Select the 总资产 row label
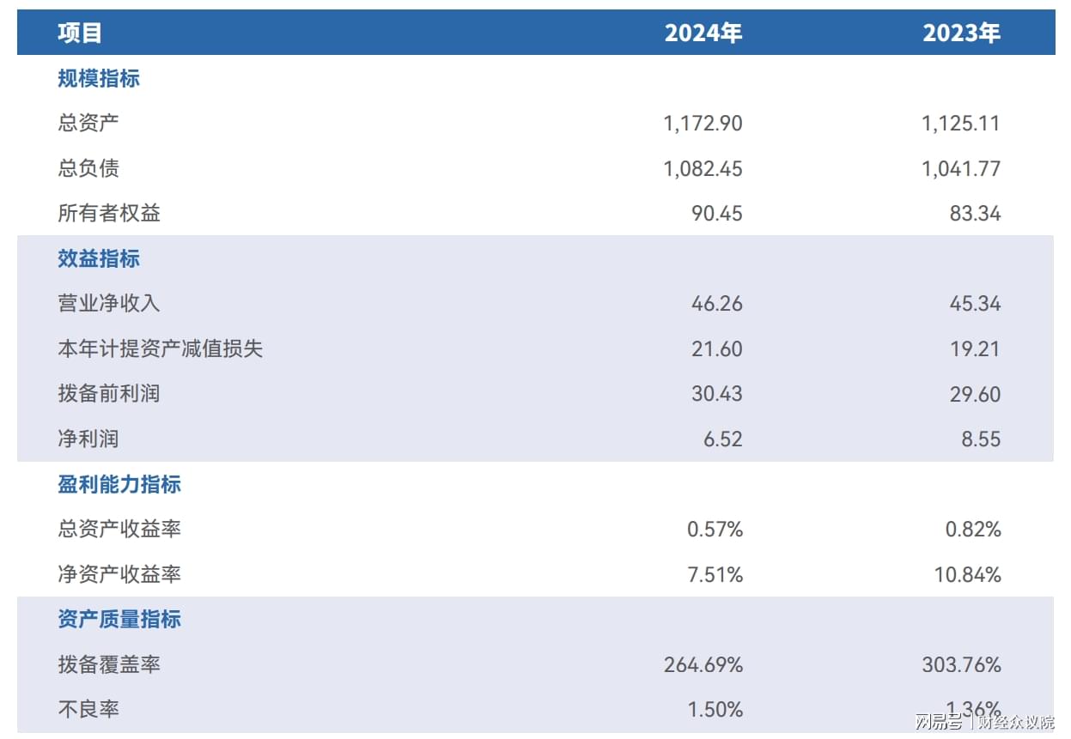Screen dimensions: 1071x739 point(88,123)
